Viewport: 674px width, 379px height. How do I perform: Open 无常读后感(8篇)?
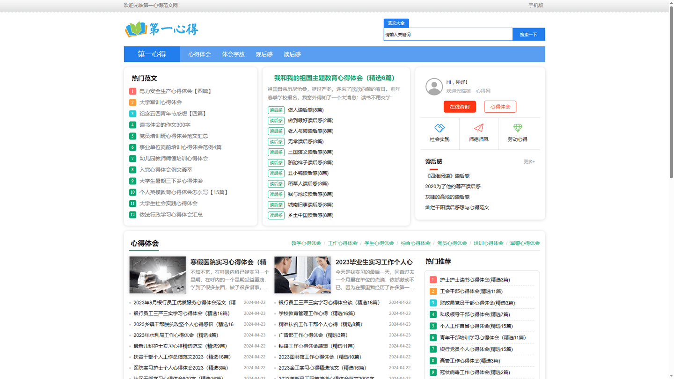[306, 142]
